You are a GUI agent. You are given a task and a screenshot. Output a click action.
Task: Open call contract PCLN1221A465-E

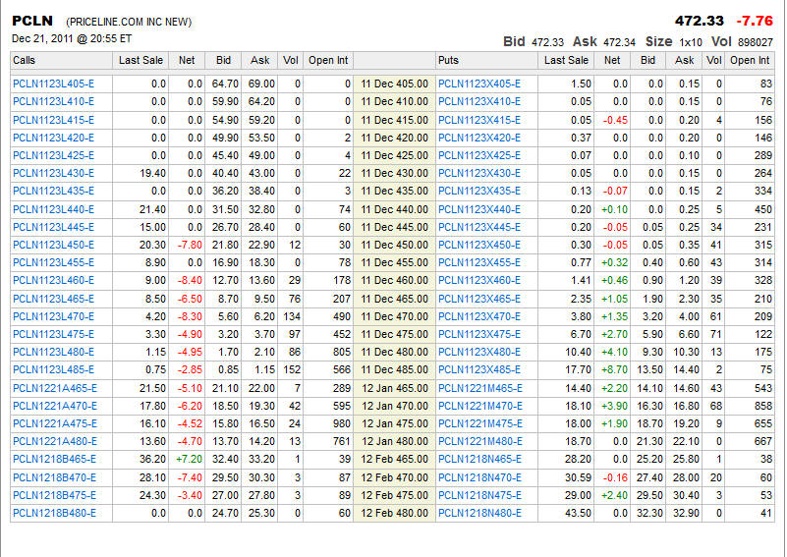click(x=53, y=388)
